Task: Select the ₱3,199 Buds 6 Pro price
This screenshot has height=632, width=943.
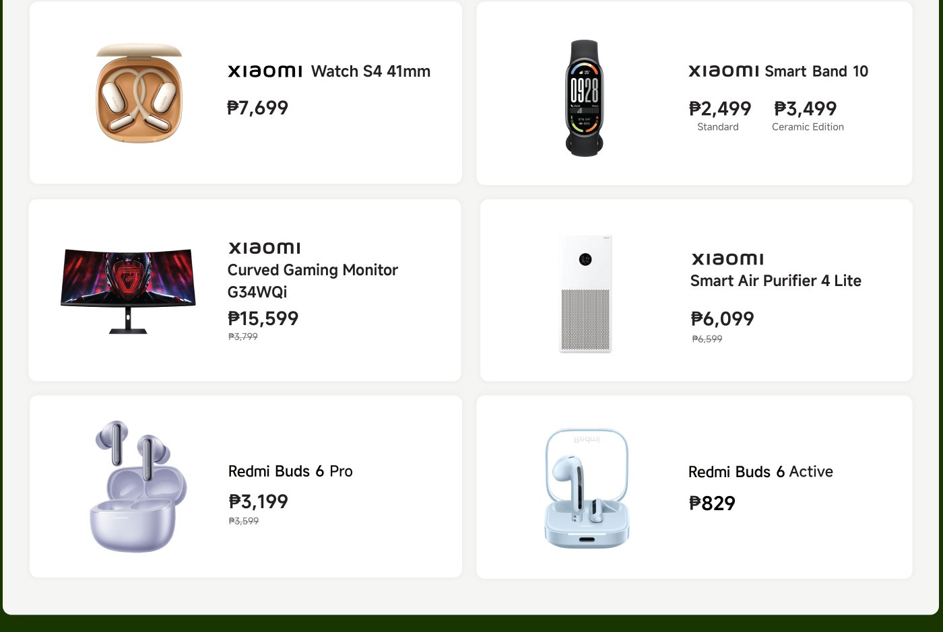Action: coord(259,501)
